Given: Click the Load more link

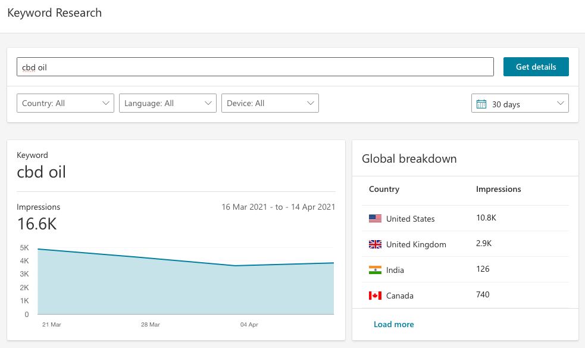Looking at the screenshot, I should point(393,324).
